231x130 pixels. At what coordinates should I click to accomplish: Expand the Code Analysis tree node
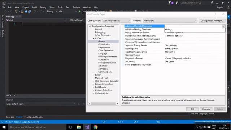93,93
